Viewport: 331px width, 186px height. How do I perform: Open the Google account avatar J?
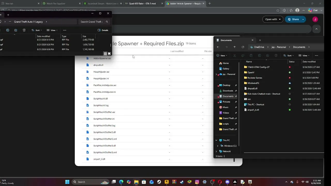[315, 19]
